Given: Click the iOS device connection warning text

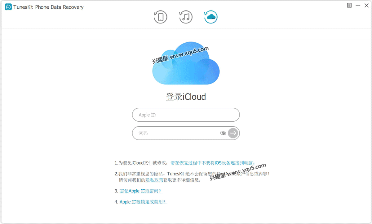Looking at the screenshot, I should [213, 163].
